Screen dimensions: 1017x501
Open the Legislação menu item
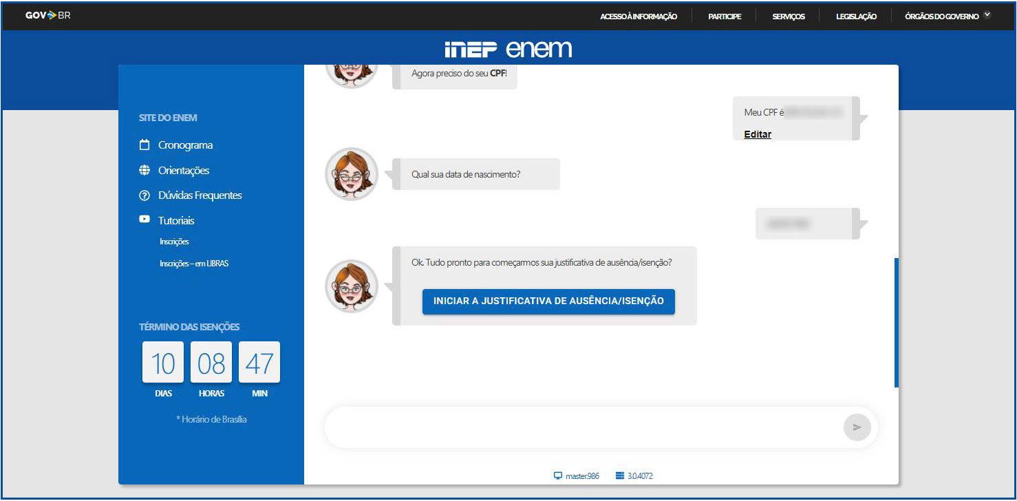point(856,17)
